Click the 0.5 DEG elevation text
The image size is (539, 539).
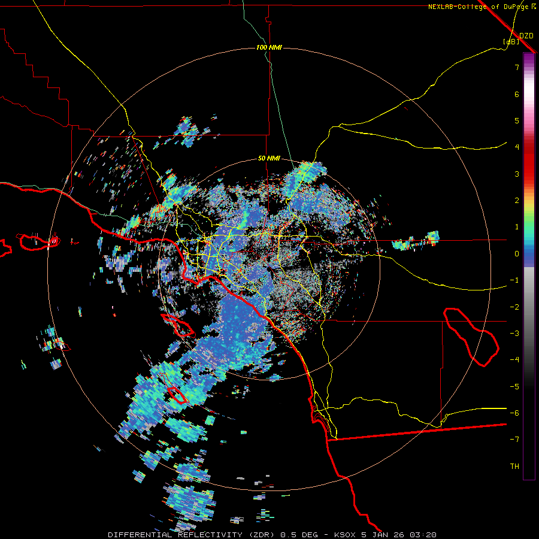pyautogui.click(x=299, y=535)
